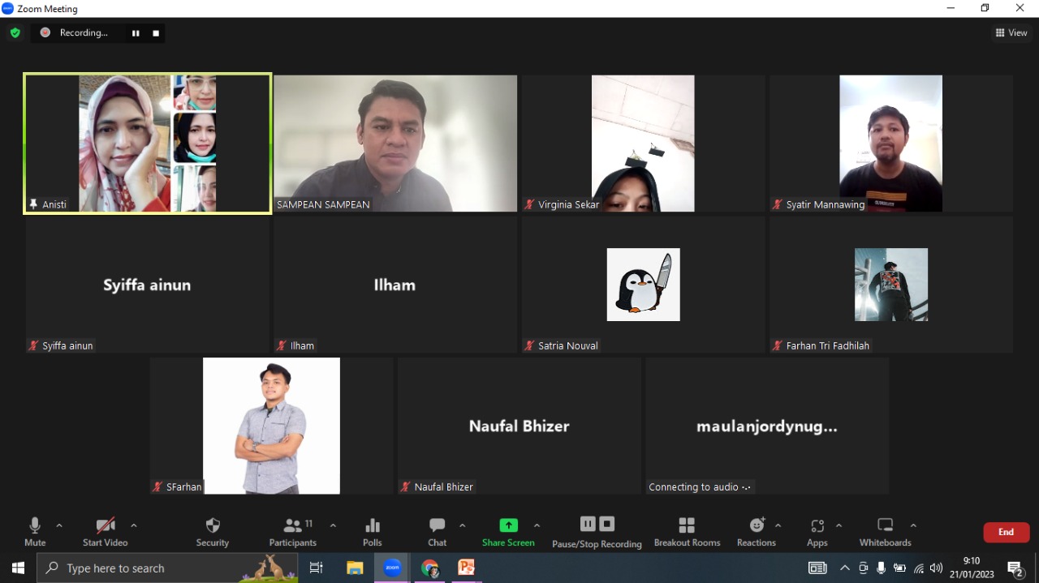
Task: Open Whiteboards
Action: [886, 531]
